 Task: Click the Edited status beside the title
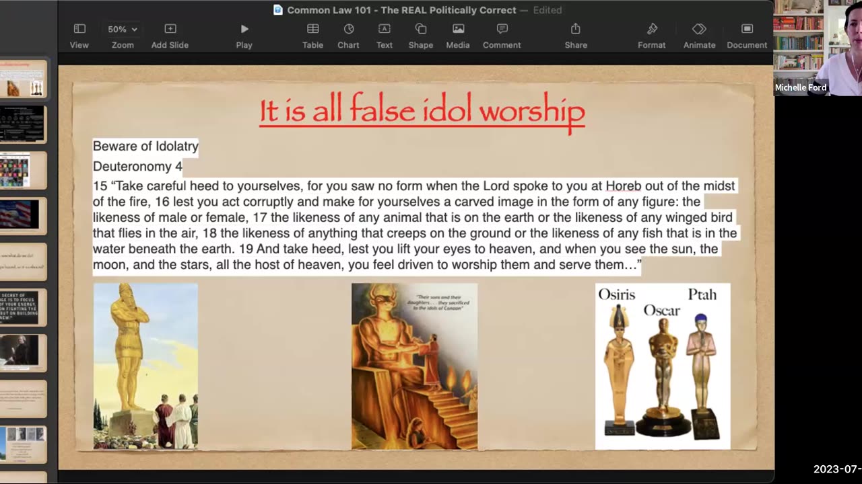(548, 10)
